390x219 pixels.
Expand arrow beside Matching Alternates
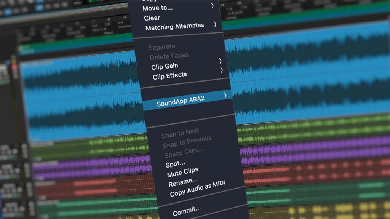(215, 24)
